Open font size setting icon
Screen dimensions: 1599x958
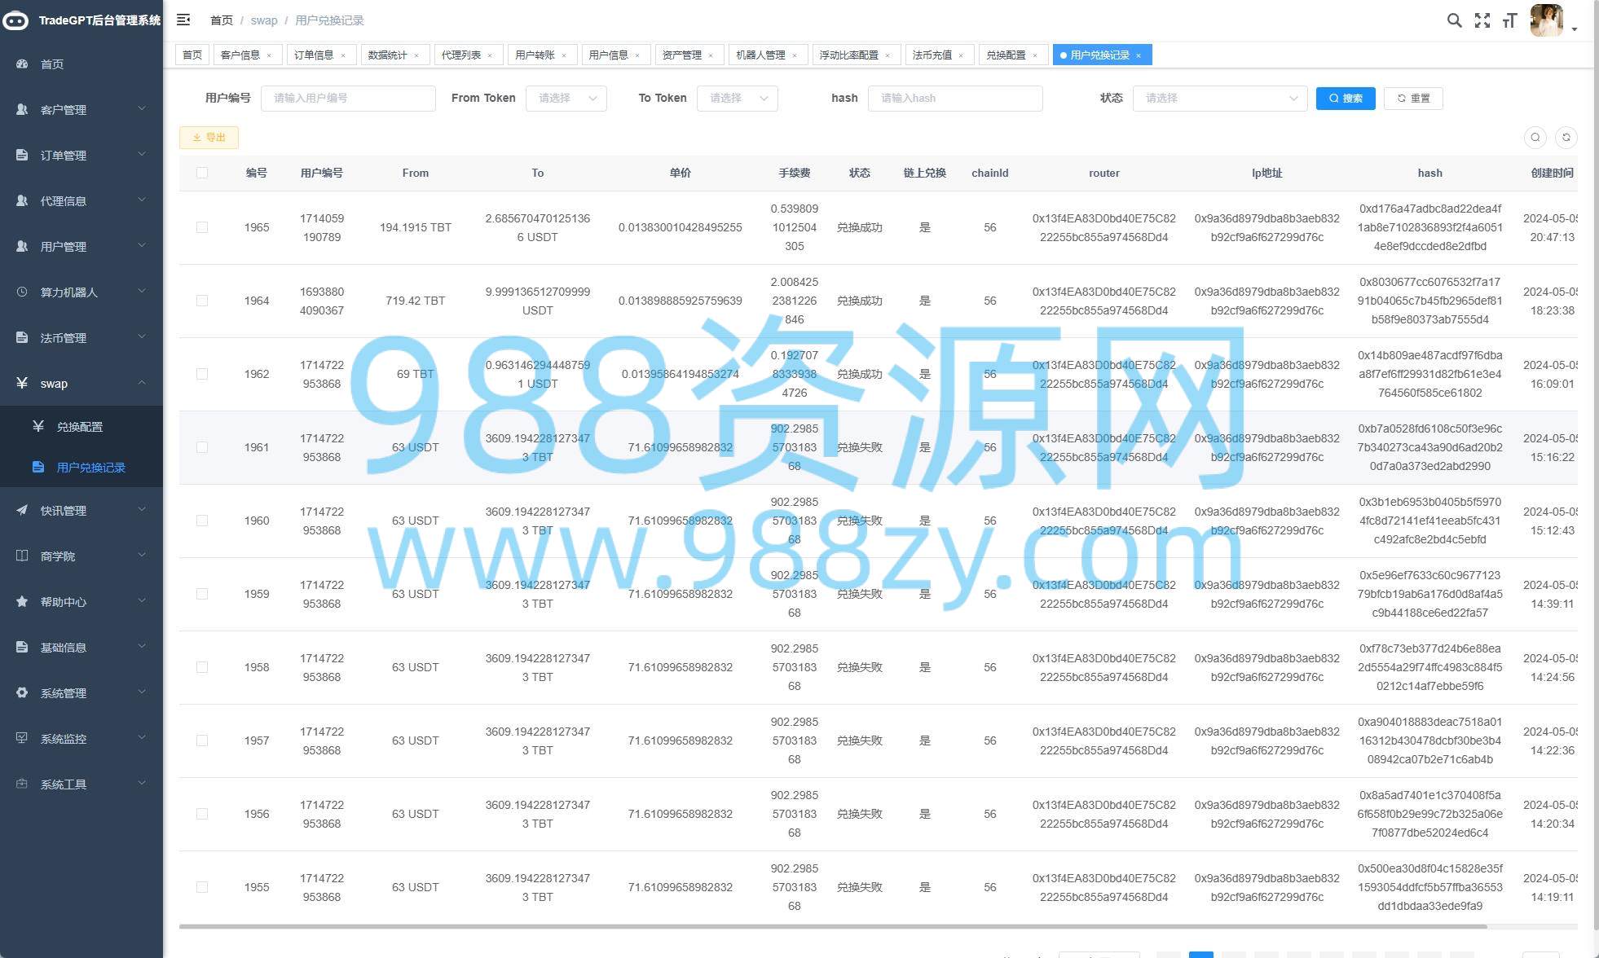1509,20
